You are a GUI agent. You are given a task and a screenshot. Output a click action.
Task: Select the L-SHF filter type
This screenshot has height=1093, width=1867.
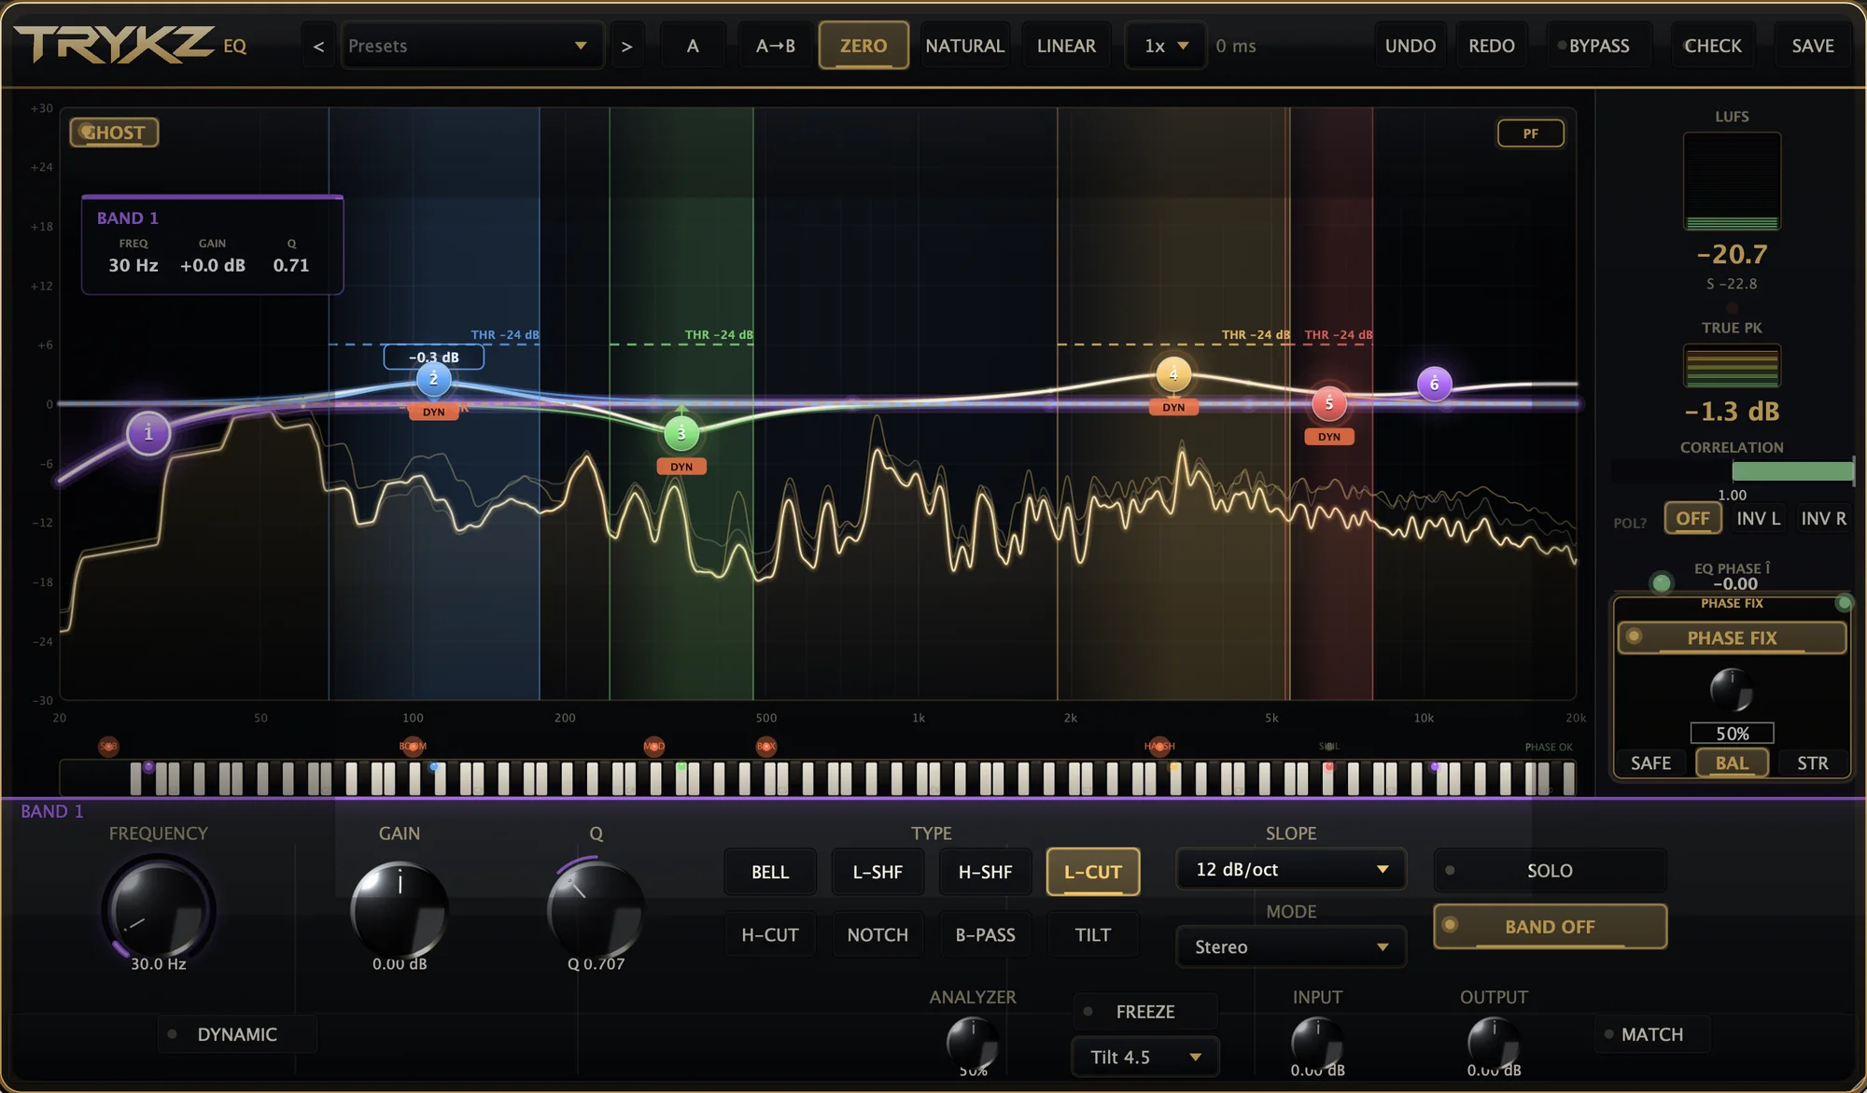[877, 872]
